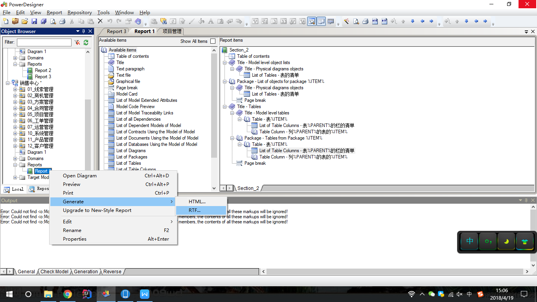
Task: Close the Object Browser panel
Action: coord(90,31)
